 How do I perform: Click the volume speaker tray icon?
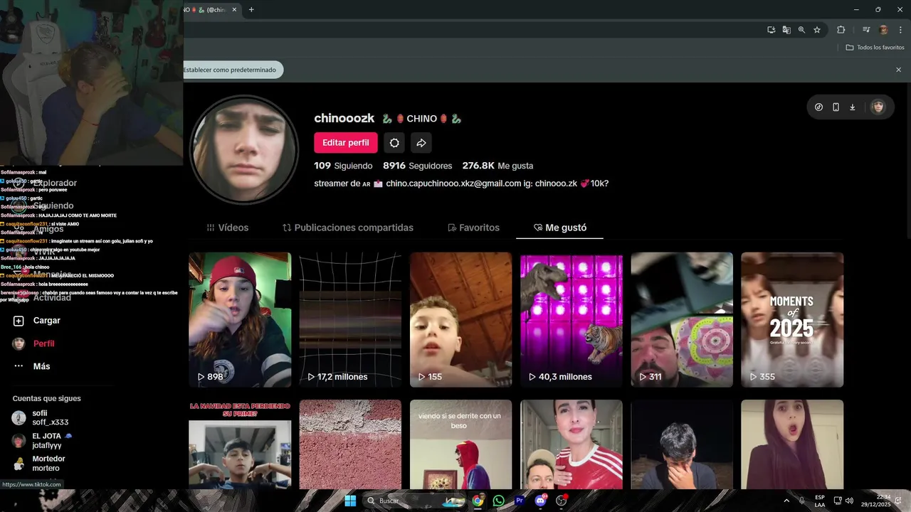[850, 501]
